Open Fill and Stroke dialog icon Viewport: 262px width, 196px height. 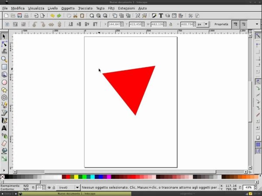[x=154, y=16]
